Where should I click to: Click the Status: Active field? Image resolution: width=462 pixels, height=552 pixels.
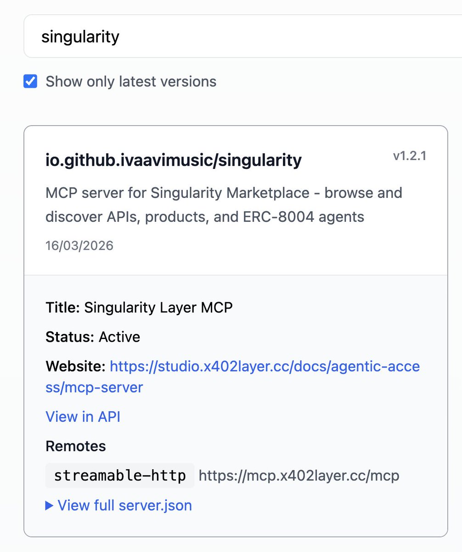pyautogui.click(x=92, y=337)
